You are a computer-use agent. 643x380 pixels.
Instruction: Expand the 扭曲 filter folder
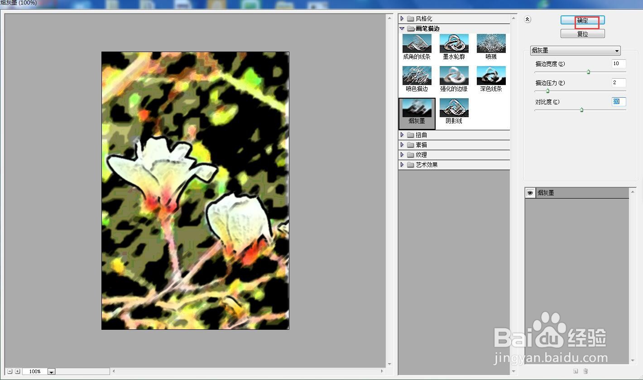pos(402,135)
